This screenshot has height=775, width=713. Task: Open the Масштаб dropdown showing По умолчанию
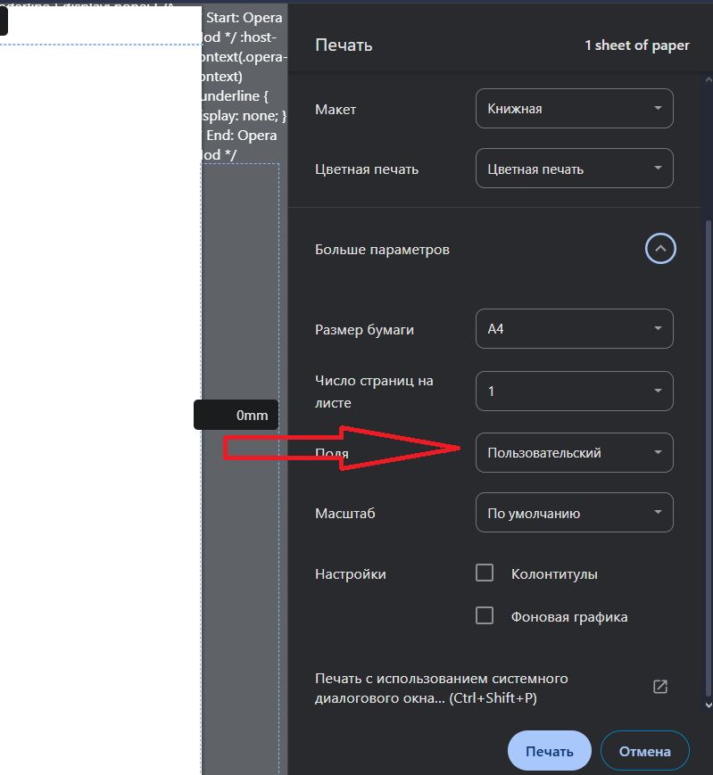[x=574, y=513]
